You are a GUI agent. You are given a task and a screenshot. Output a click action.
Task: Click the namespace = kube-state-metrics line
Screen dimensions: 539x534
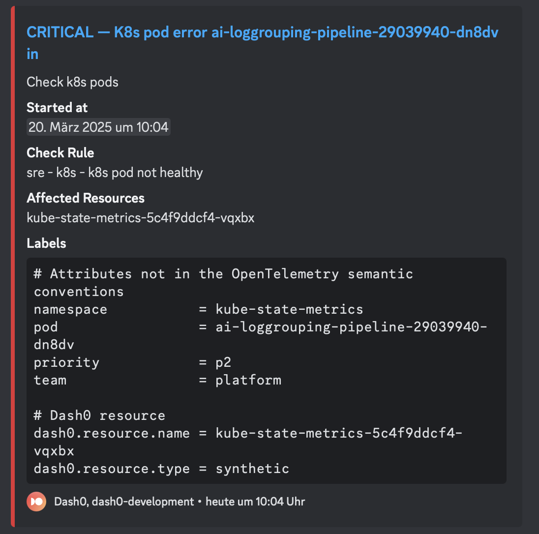pyautogui.click(x=198, y=309)
